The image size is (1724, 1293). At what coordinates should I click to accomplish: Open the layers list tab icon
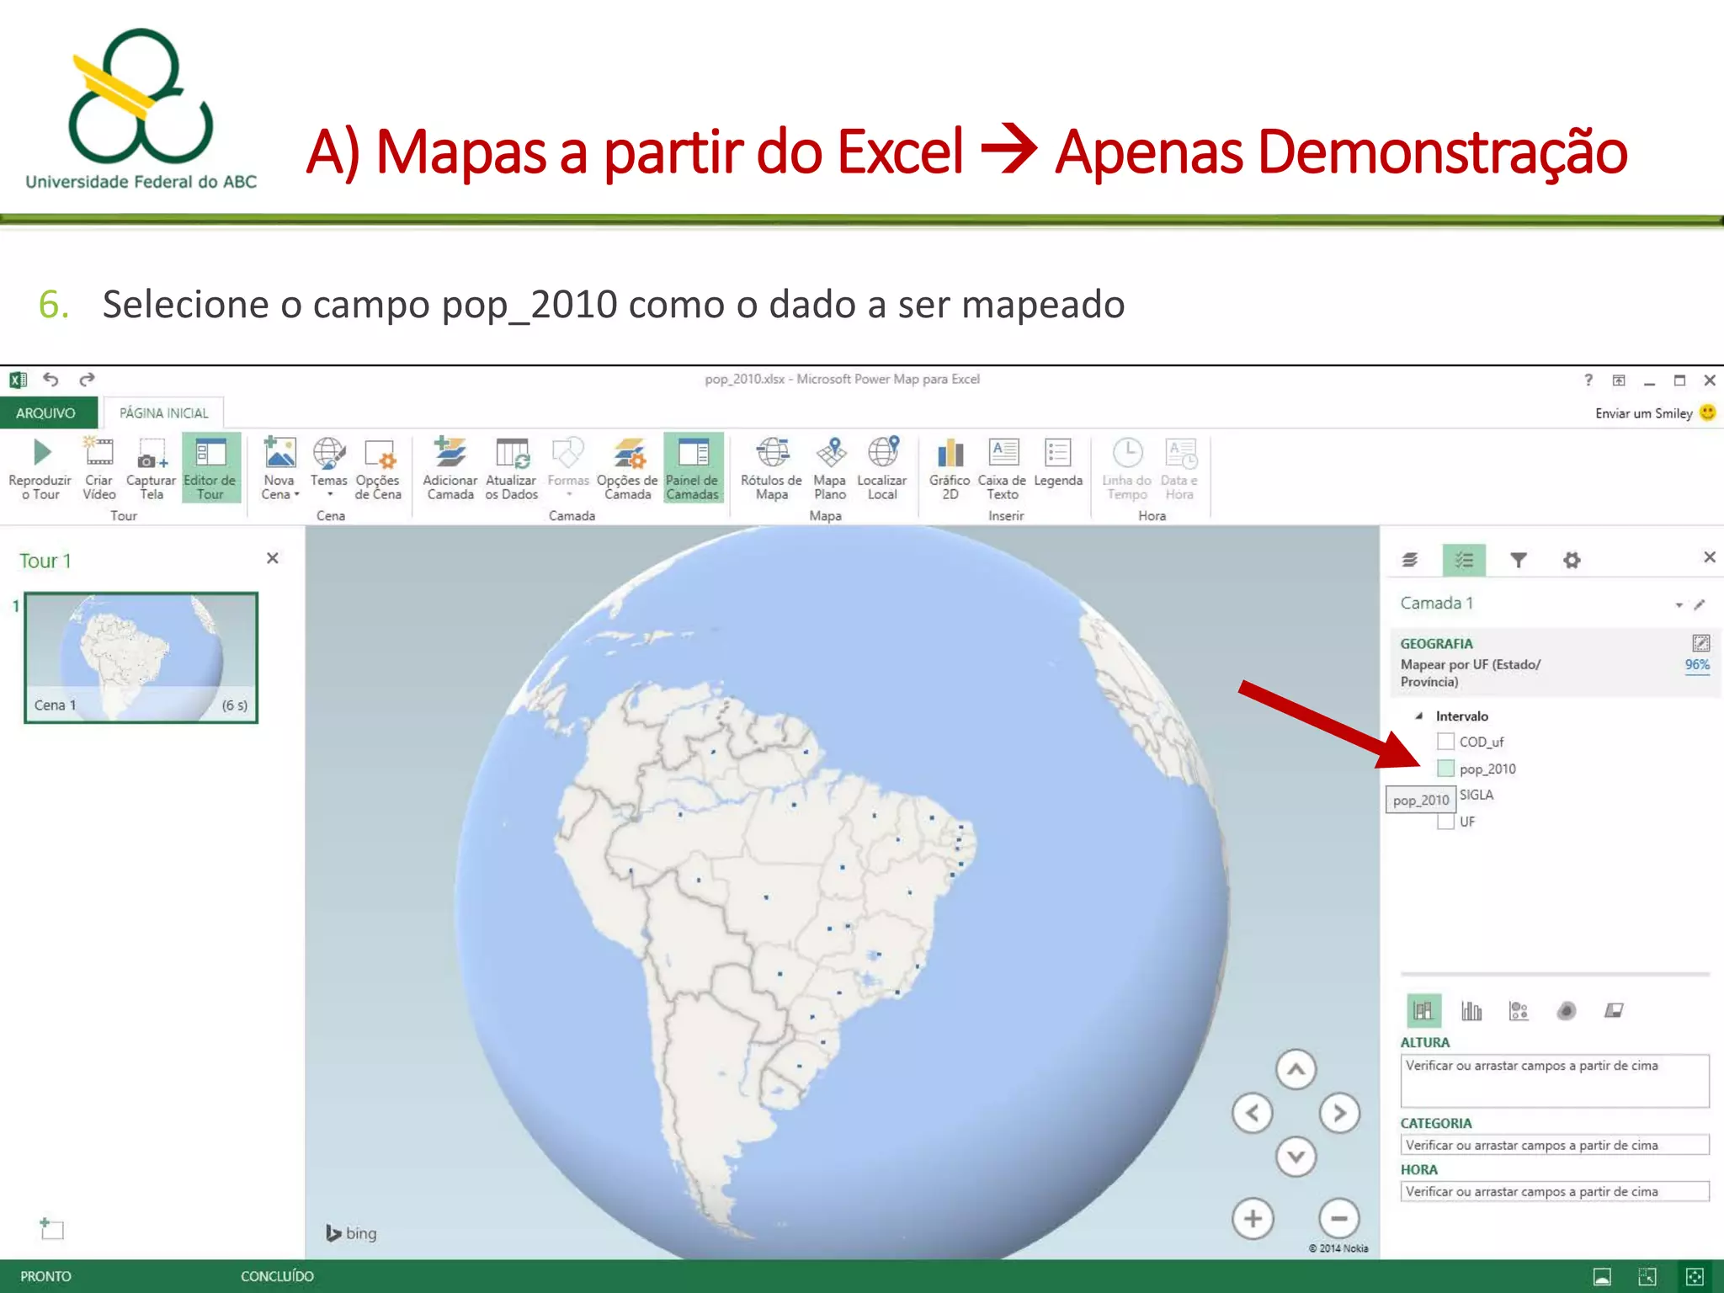(x=1410, y=560)
